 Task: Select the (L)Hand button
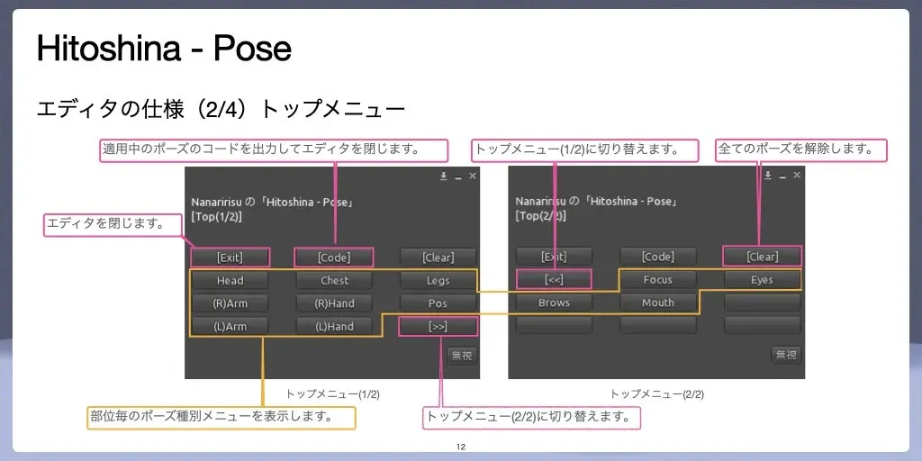(334, 326)
